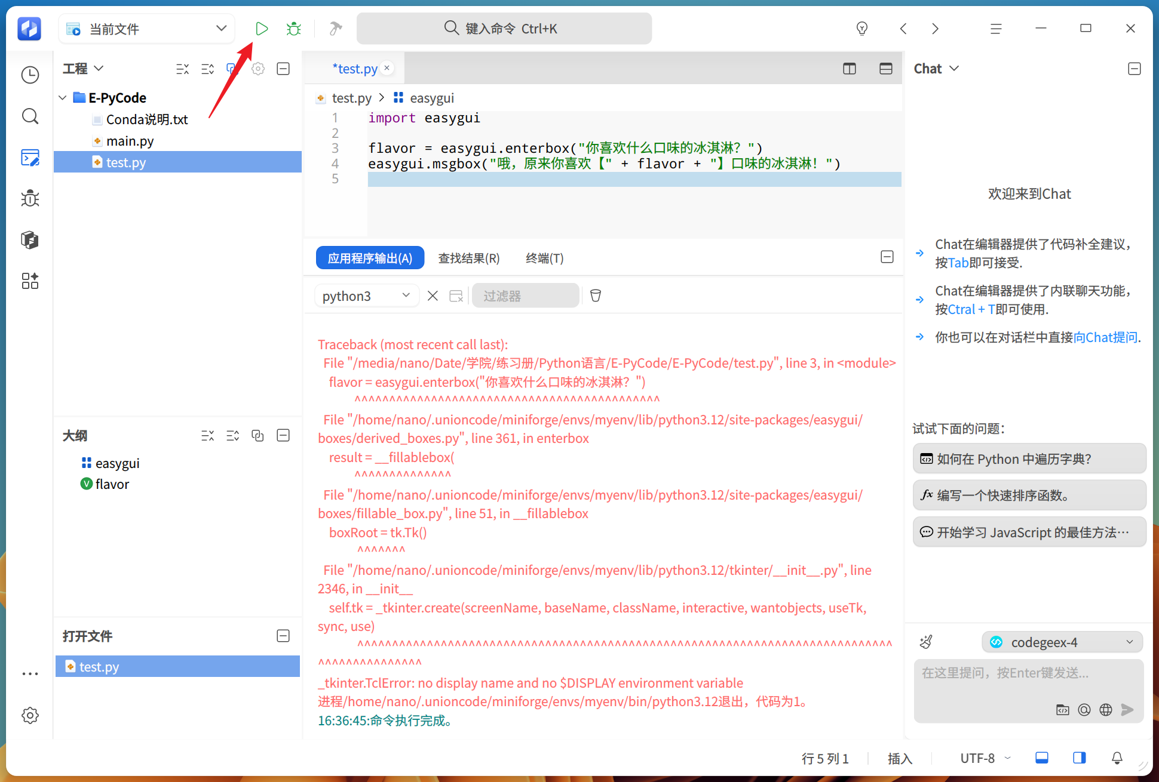Switch to the 查找结果(R) tab
The width and height of the screenshot is (1159, 782).
pos(468,258)
